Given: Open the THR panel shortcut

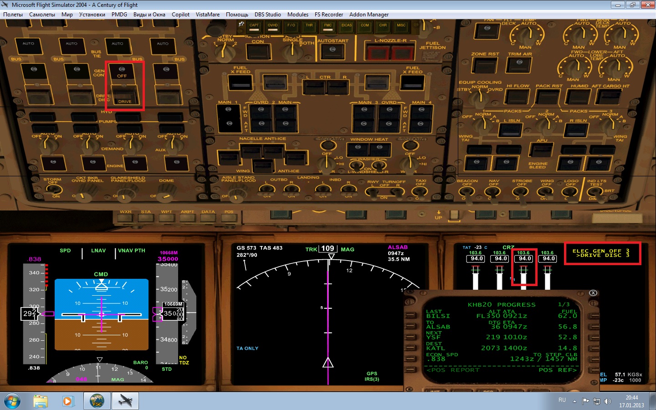Looking at the screenshot, I should [x=309, y=26].
